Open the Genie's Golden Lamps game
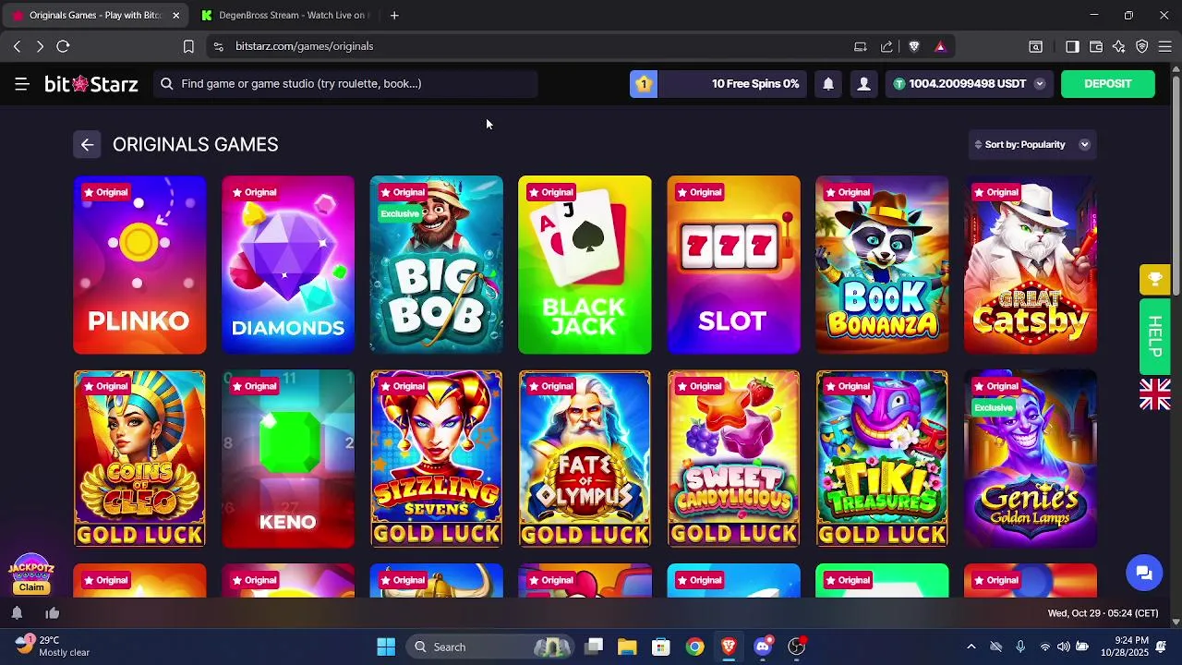 1031,459
